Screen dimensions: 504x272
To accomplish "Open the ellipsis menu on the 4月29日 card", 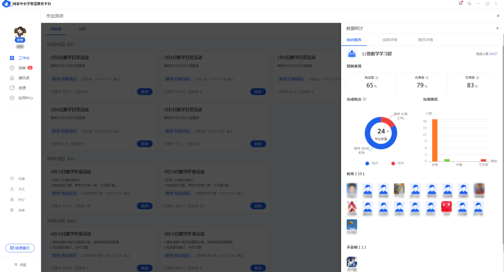I will (x=132, y=206).
